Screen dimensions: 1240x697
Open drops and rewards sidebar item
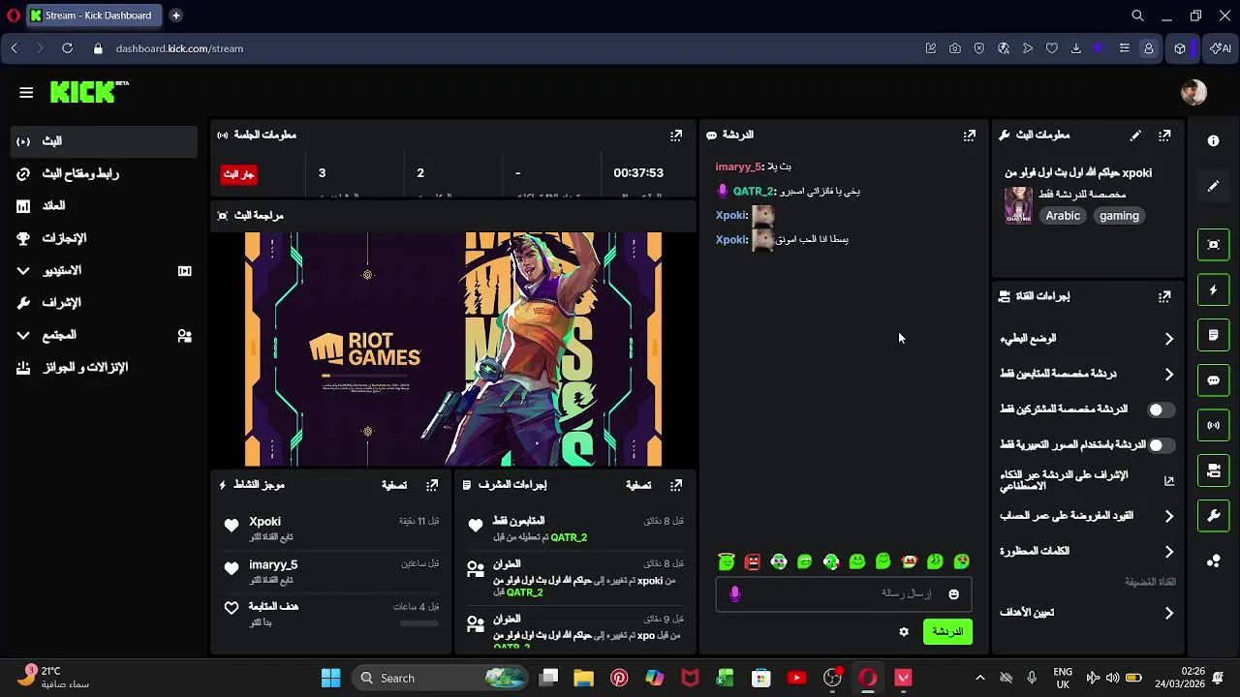pos(104,368)
